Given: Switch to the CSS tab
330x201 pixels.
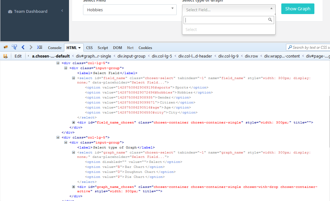Looking at the screenshot, I should tap(89, 48).
